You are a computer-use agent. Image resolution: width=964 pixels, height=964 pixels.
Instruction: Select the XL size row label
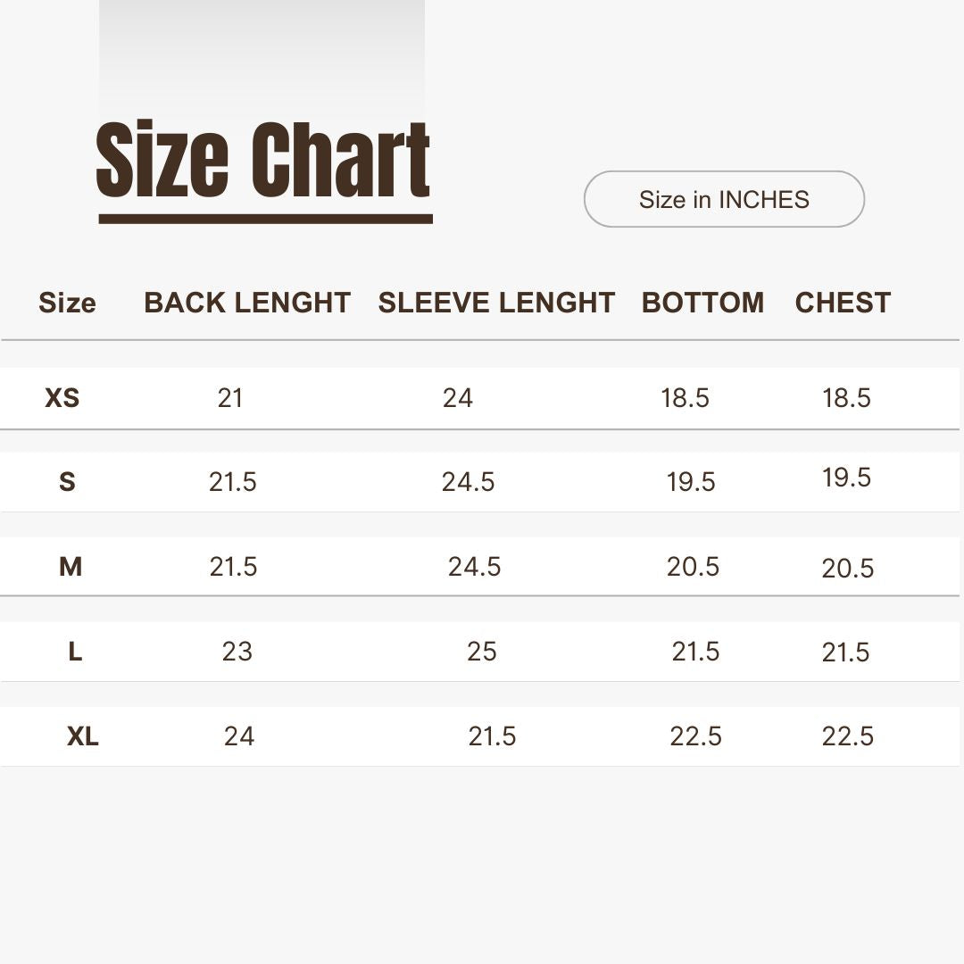(83, 736)
